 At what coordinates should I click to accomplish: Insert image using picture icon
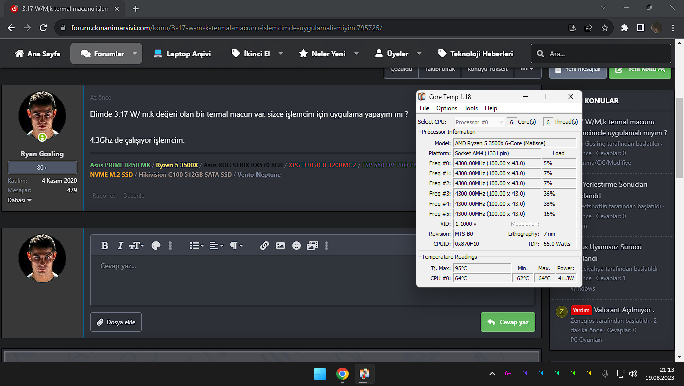280,246
